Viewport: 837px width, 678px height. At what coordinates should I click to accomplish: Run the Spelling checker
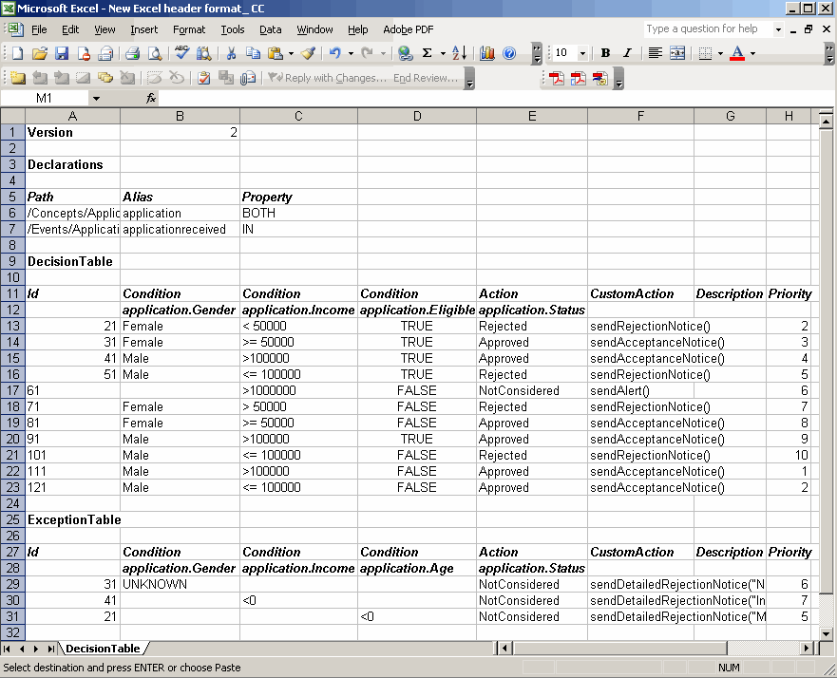pos(183,53)
